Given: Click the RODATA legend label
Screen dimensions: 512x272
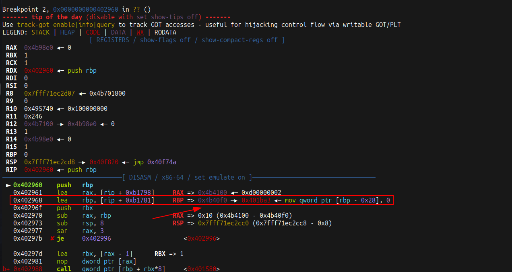Looking at the screenshot, I should pyautogui.click(x=165, y=32).
